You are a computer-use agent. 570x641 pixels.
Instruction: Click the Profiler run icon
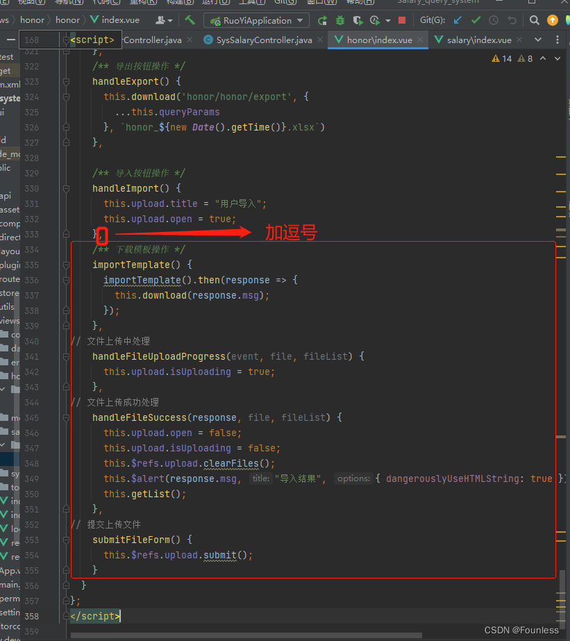(375, 20)
